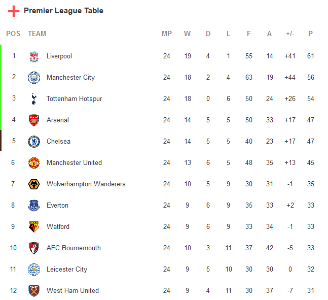
Task: Sort by the MP column header
Action: click(167, 34)
